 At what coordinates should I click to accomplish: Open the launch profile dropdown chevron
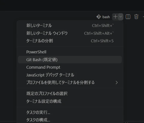(121, 17)
